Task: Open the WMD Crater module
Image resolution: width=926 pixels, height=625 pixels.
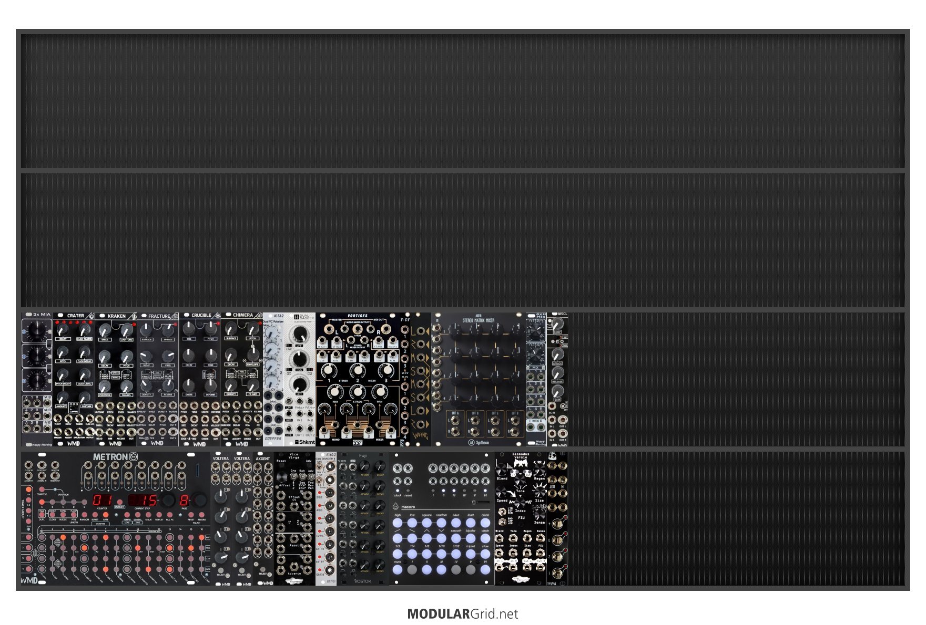Action: point(74,379)
